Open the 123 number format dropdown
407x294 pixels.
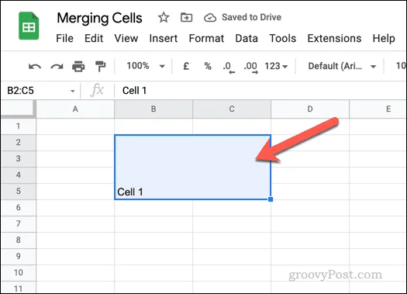tap(276, 66)
